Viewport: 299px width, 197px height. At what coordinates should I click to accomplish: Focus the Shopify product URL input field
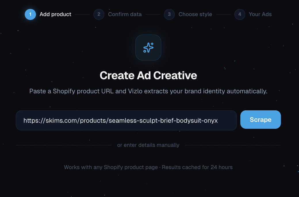click(126, 120)
